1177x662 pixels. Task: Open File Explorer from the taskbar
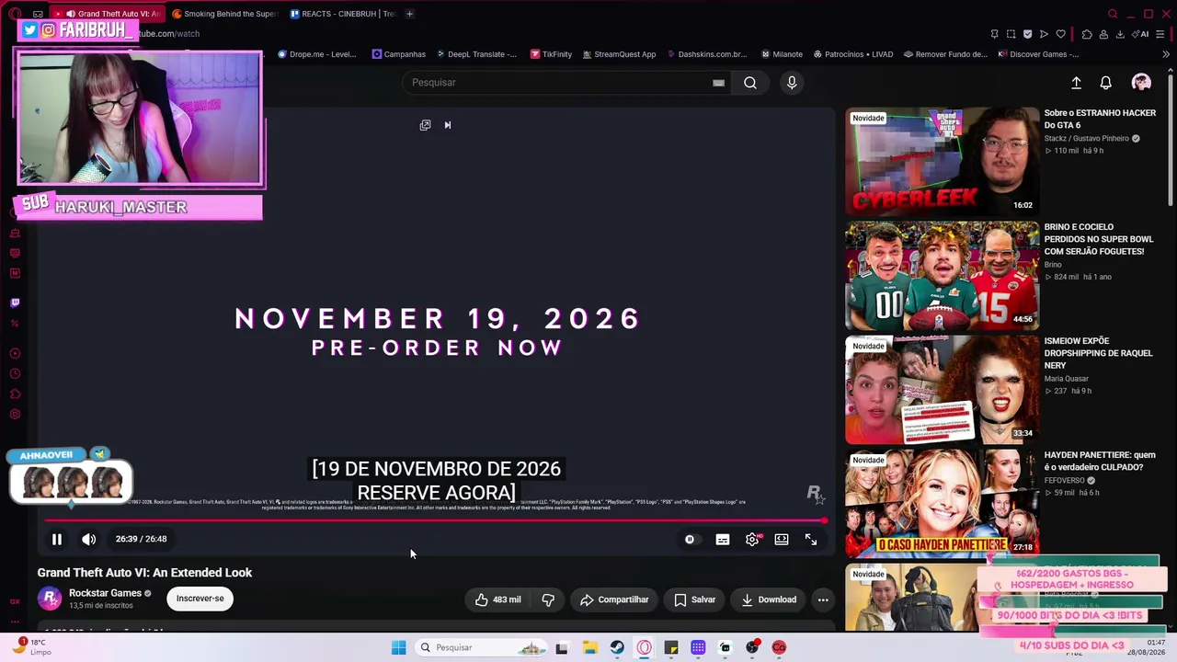click(589, 647)
